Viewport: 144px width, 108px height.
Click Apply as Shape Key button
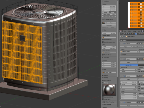click(x=138, y=47)
